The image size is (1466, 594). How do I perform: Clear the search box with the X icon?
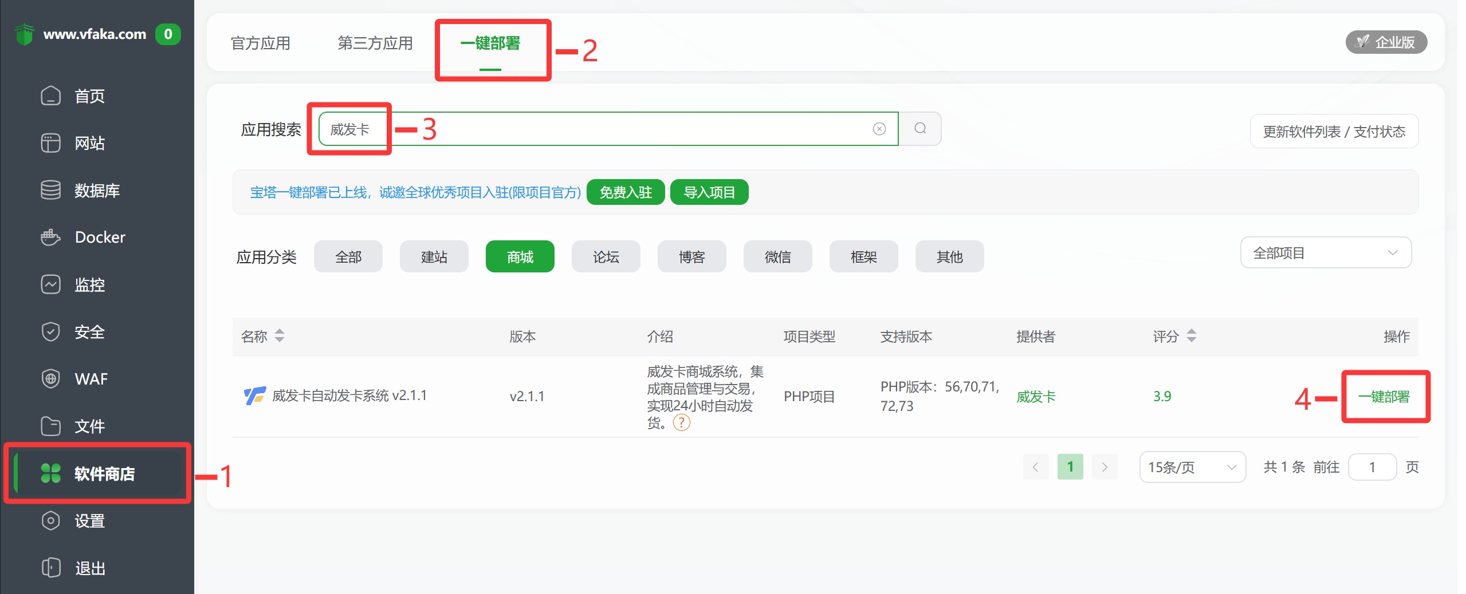coord(879,129)
